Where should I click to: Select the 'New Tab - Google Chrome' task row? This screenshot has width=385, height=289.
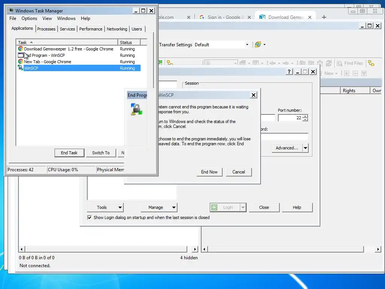79,62
